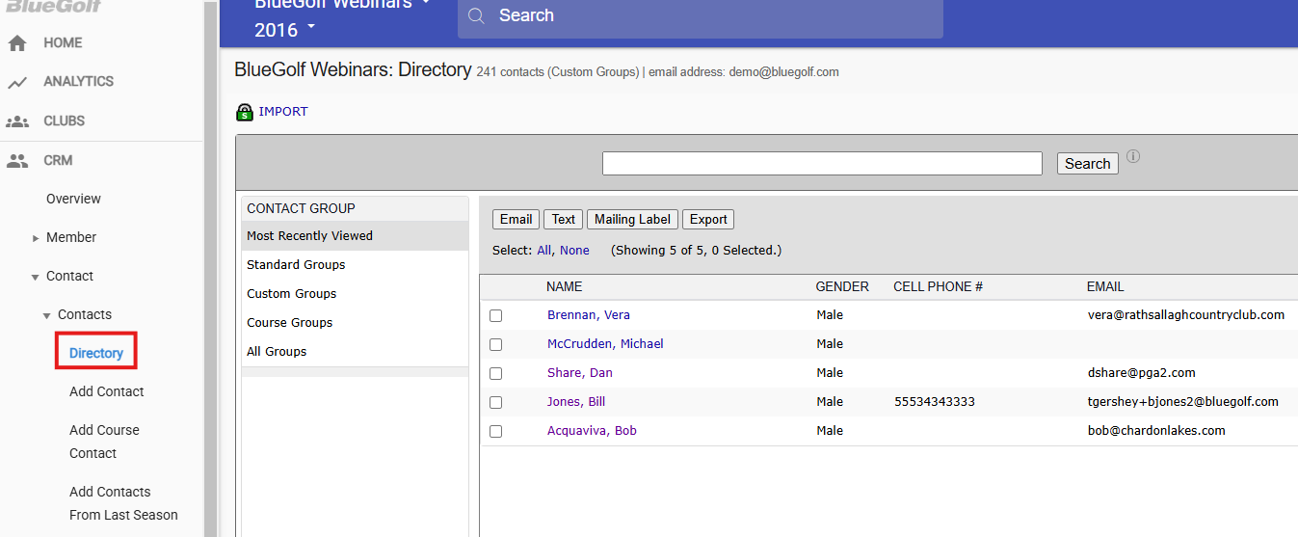The width and height of the screenshot is (1298, 537).
Task: Click the green Import lock icon
Action: point(245,112)
